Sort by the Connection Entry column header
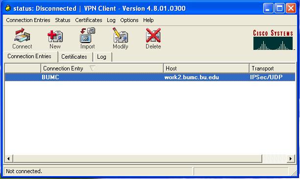The width and height of the screenshot is (300, 179). 102,68
